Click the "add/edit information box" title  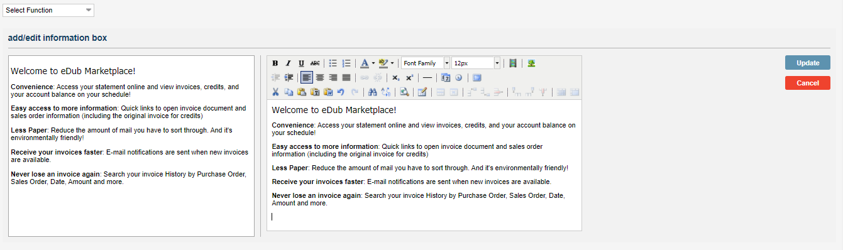tap(57, 38)
